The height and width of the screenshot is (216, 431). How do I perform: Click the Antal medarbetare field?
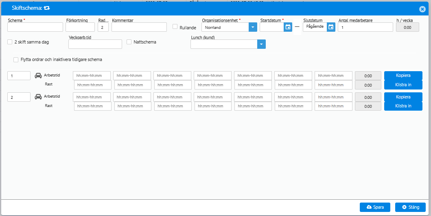pyautogui.click(x=365, y=27)
